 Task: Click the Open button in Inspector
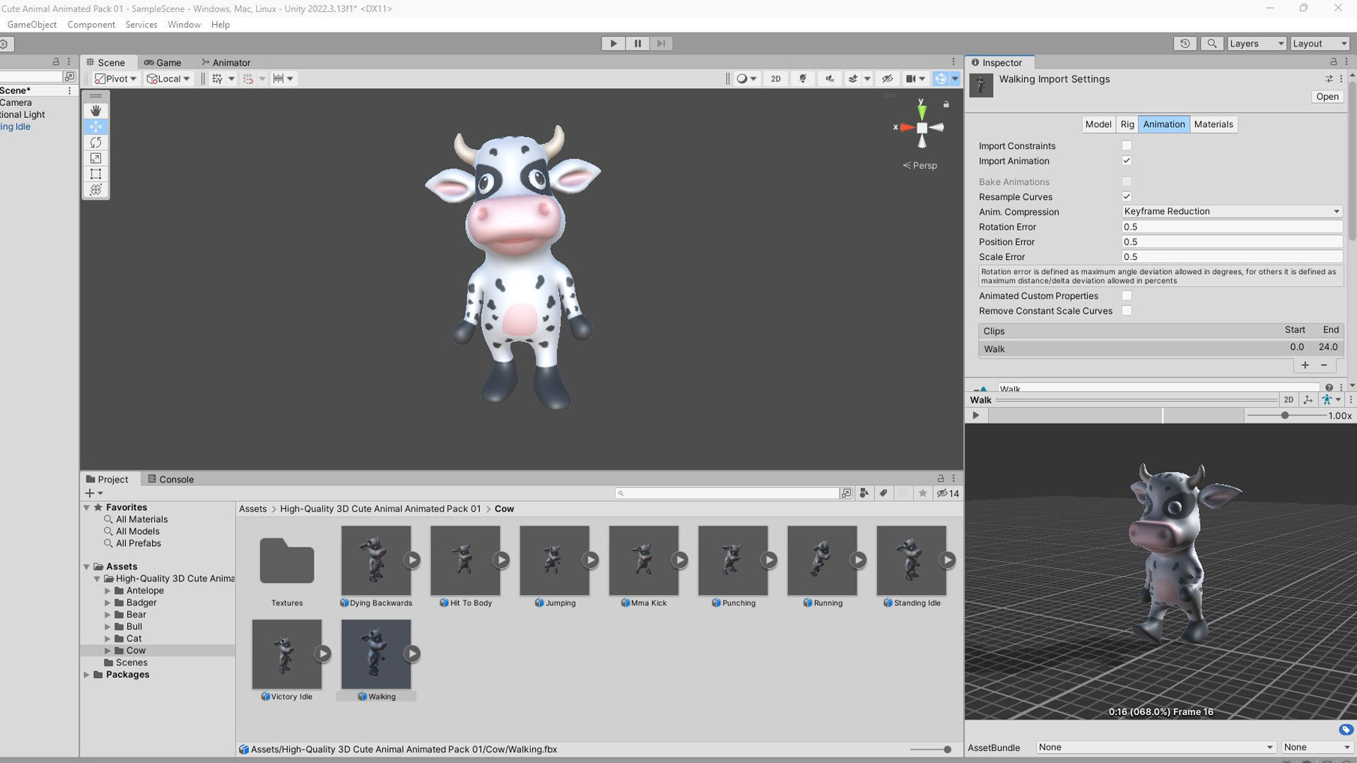(x=1327, y=97)
